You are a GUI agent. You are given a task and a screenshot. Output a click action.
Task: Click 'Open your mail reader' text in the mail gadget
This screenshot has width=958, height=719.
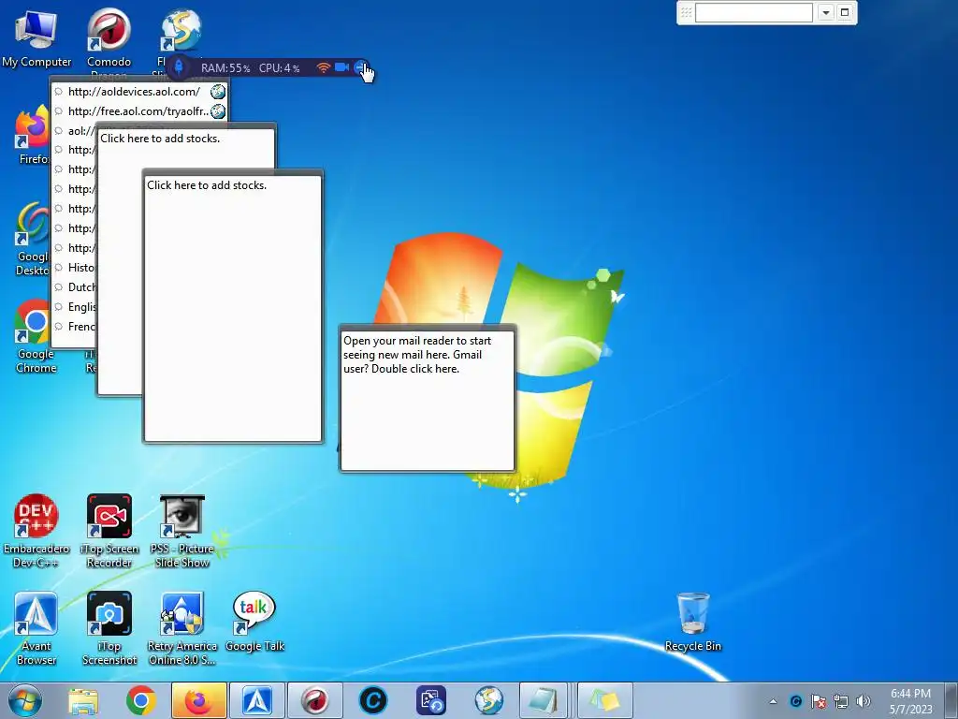[x=417, y=355]
